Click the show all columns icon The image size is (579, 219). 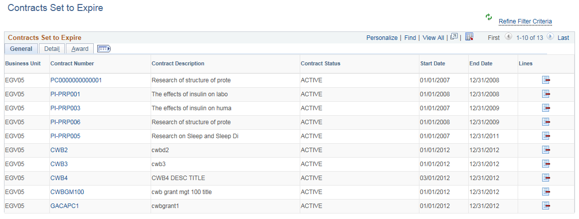104,49
